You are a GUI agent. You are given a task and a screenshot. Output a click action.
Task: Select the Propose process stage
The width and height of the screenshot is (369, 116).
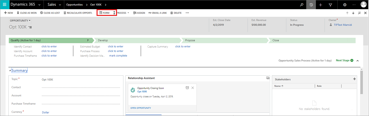click(225, 40)
